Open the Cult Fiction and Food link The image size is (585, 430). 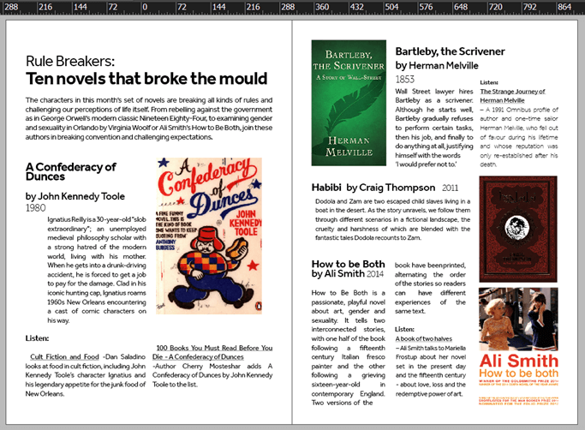(64, 357)
